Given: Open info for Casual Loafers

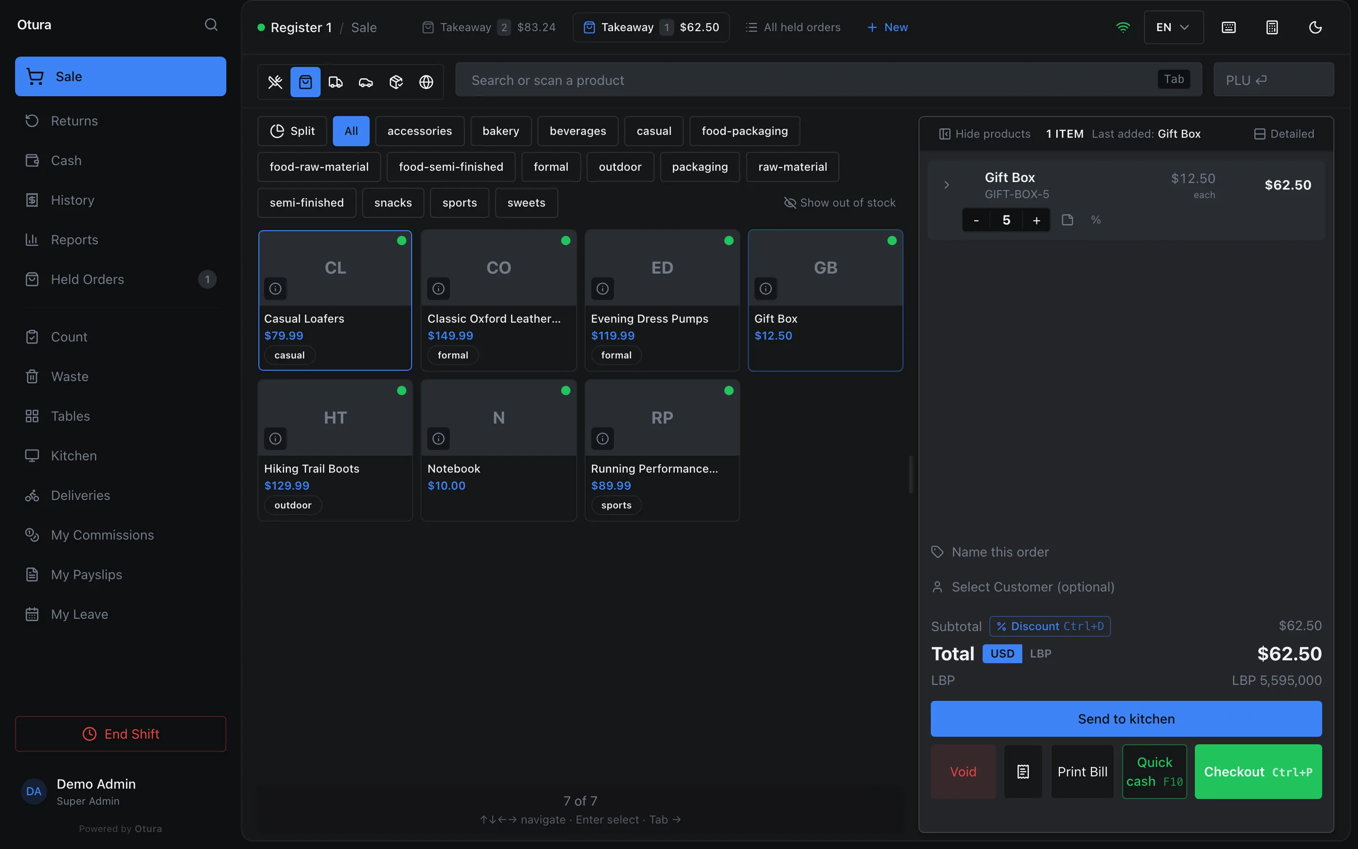Looking at the screenshot, I should 275,289.
